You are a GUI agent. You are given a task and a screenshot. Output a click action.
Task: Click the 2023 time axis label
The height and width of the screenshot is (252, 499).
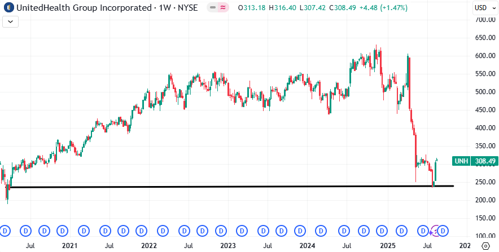[228, 246]
